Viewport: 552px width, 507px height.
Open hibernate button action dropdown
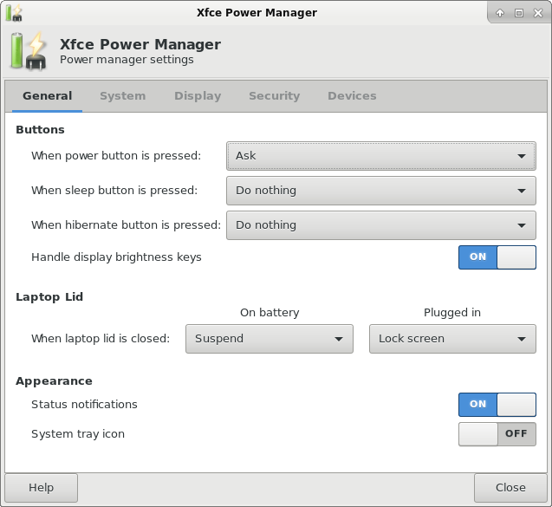click(x=380, y=225)
